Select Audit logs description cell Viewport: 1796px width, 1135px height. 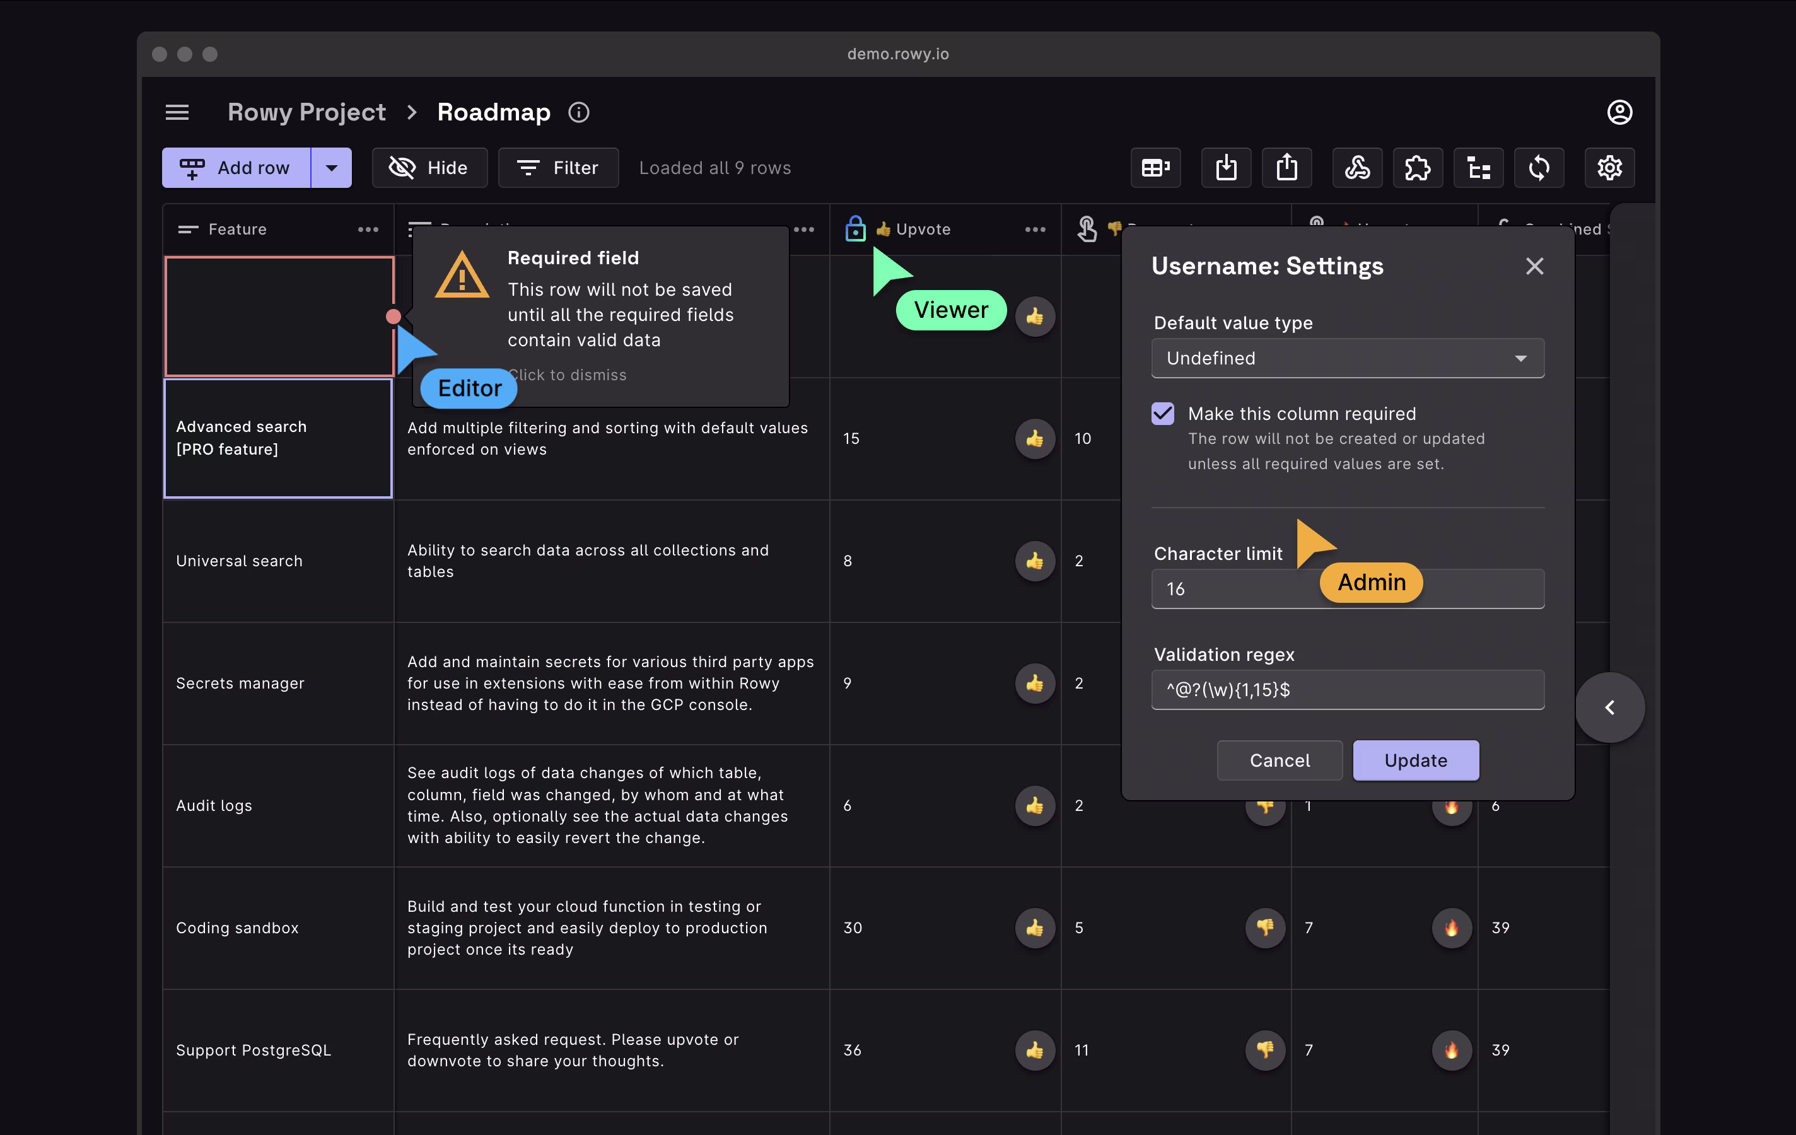[x=612, y=805]
